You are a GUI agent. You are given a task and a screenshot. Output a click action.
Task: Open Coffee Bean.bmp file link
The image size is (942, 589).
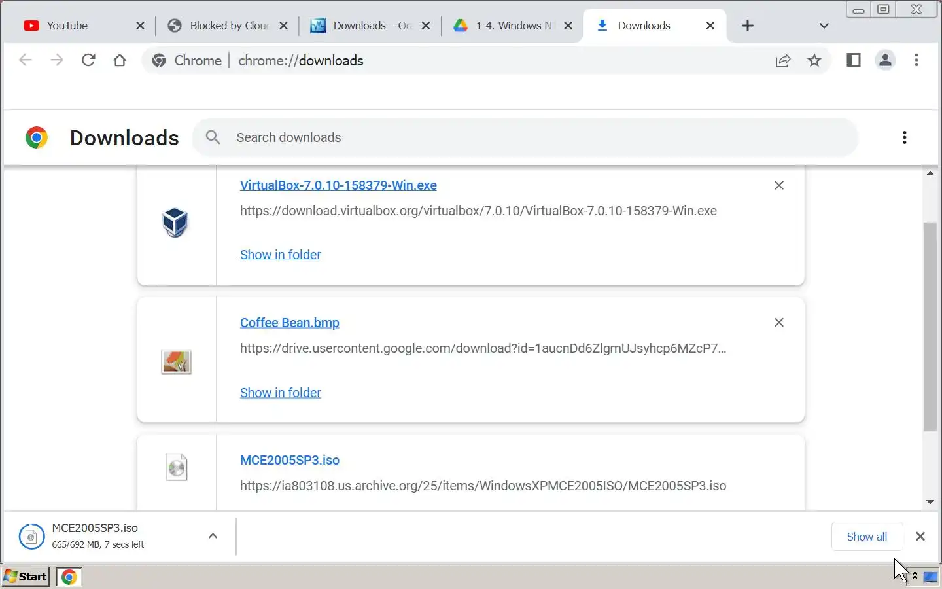(x=290, y=323)
